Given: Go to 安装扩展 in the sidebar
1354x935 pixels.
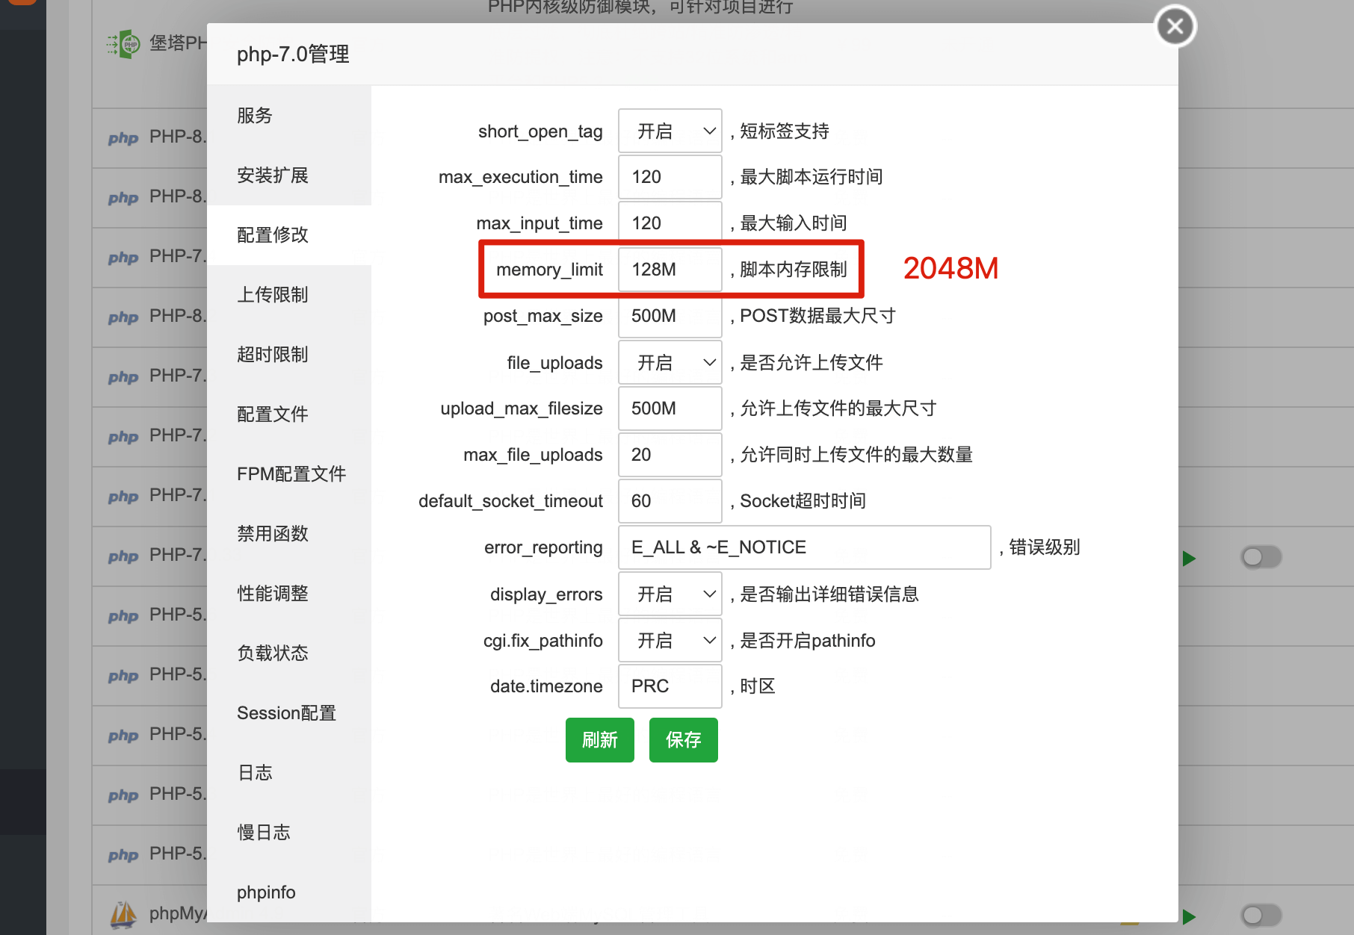Looking at the screenshot, I should coord(289,175).
